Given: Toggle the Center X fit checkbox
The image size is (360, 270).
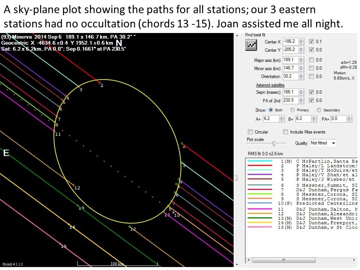Looking at the screenshot, I should 311,42.
